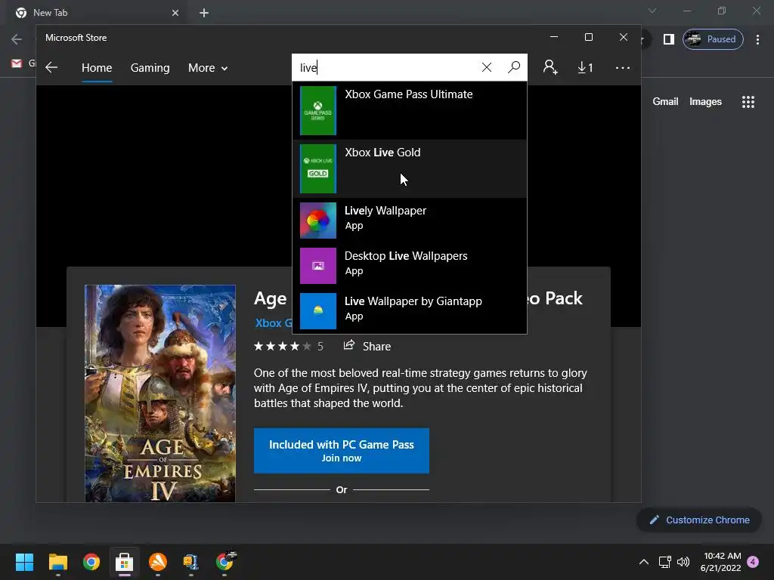Viewport: 774px width, 580px height.
Task: Open Gmail link on Chrome new tab
Action: [x=665, y=102]
